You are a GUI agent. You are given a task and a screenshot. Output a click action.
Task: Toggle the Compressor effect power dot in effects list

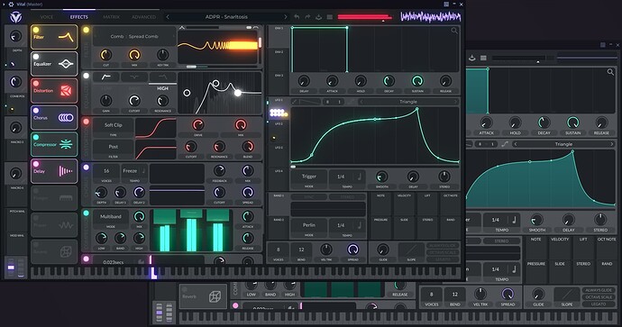36,137
